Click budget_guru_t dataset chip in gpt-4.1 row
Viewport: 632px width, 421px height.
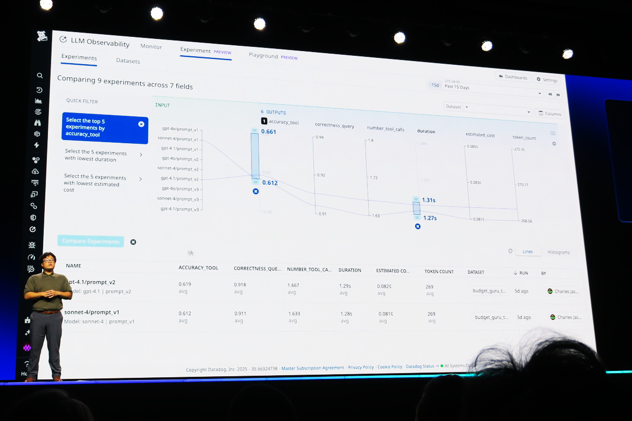[x=489, y=290]
